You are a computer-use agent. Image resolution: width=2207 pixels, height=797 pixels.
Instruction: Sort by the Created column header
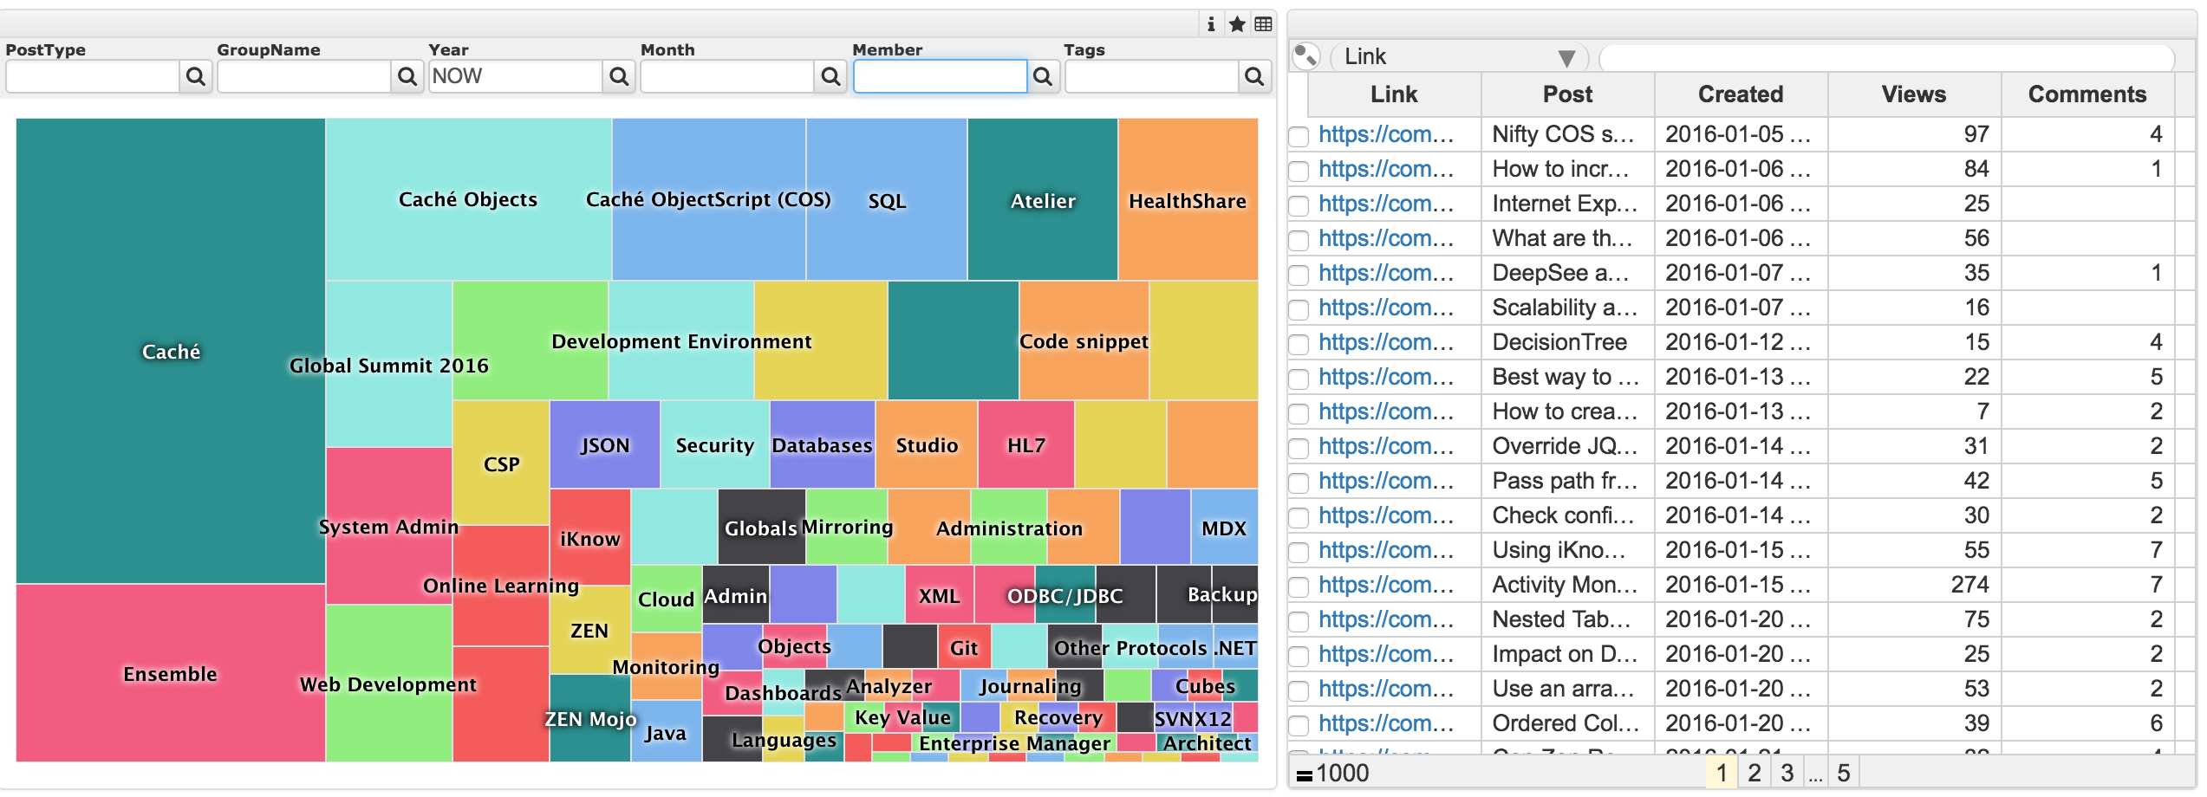(1741, 94)
